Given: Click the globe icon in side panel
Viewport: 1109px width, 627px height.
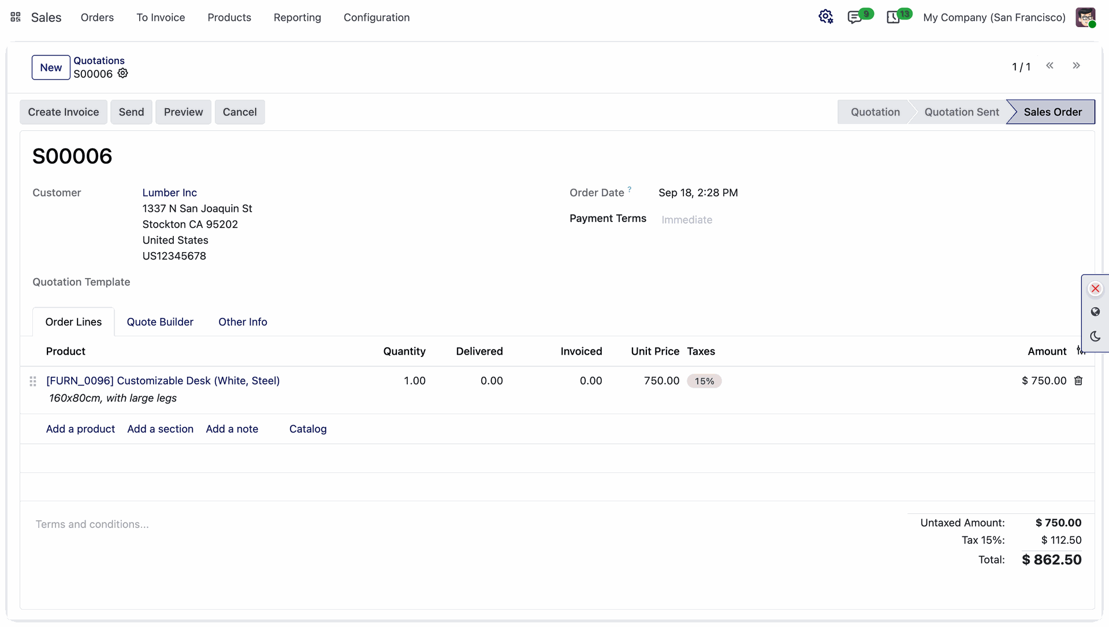Looking at the screenshot, I should click(1095, 312).
